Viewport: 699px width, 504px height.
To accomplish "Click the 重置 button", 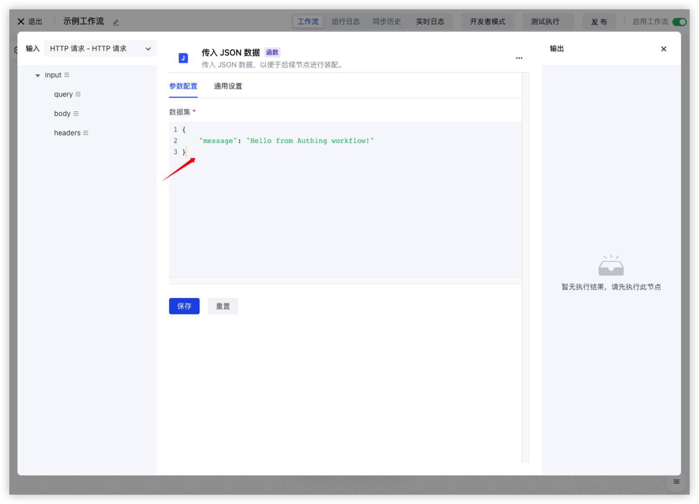I will pos(222,306).
